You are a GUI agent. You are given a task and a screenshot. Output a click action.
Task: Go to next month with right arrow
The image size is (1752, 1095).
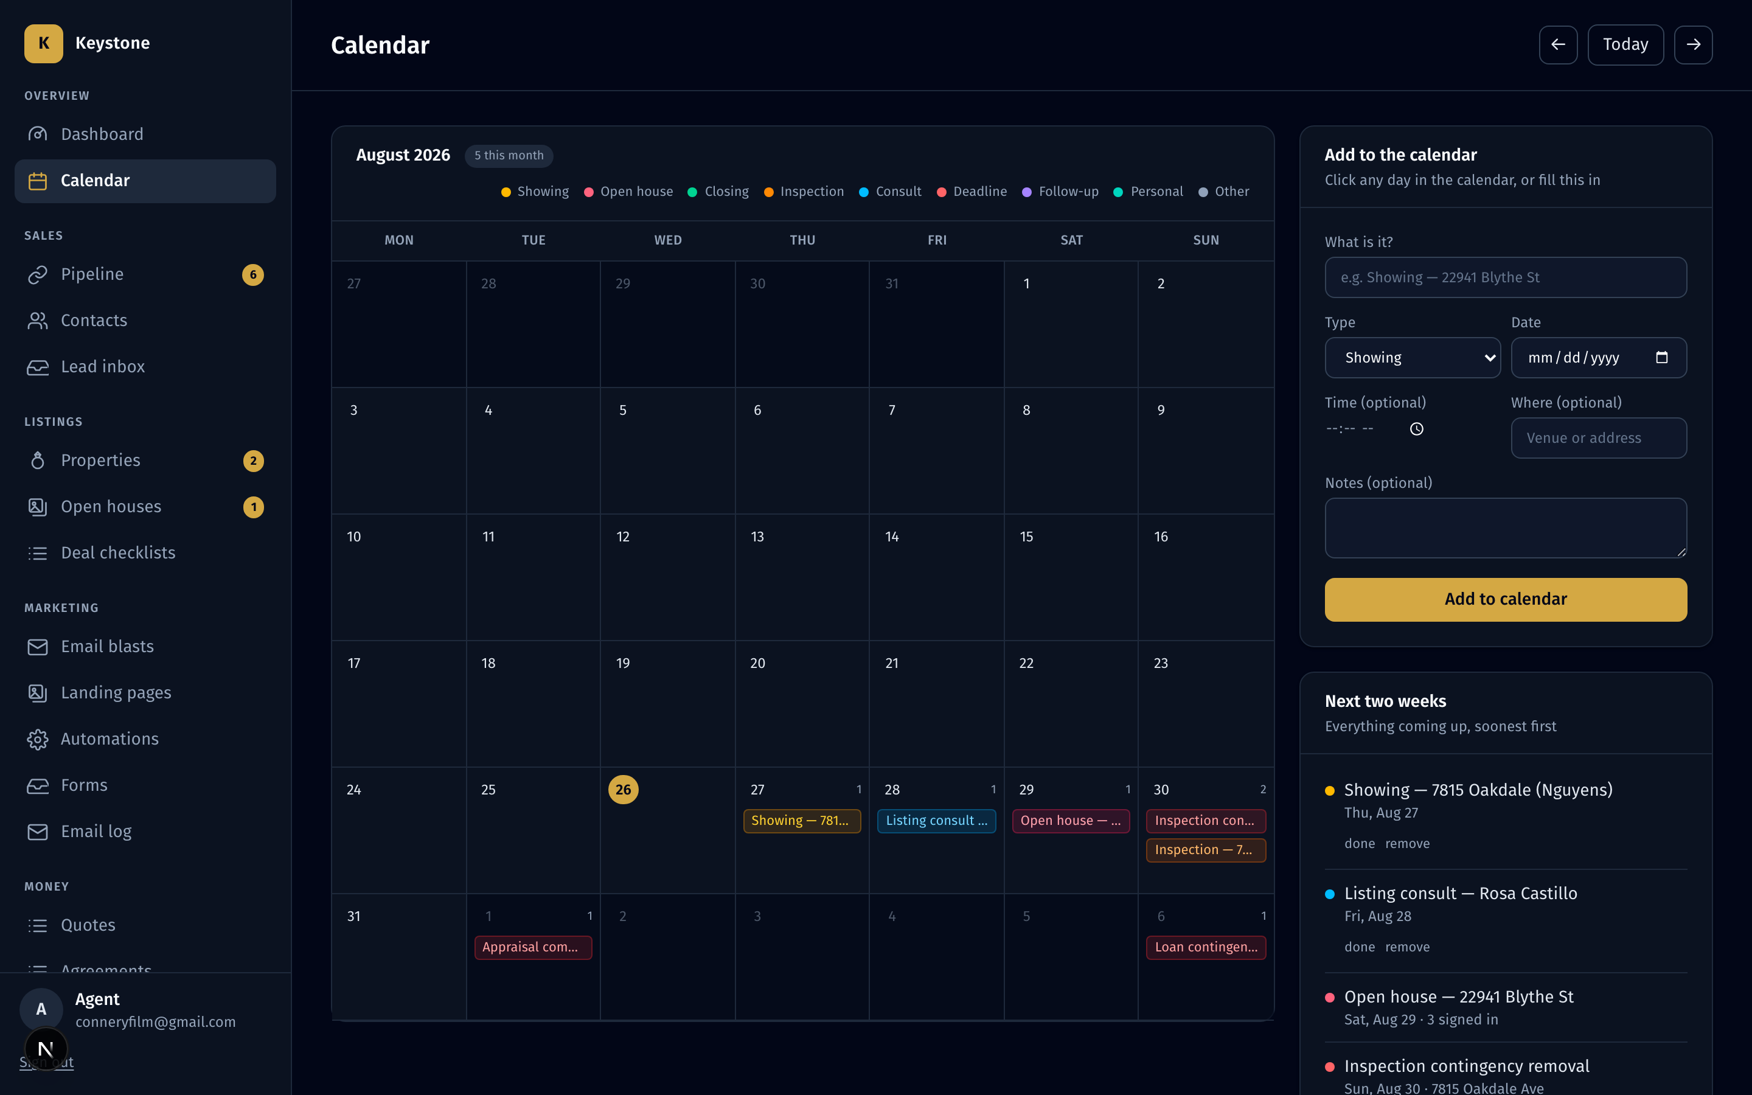pos(1694,45)
